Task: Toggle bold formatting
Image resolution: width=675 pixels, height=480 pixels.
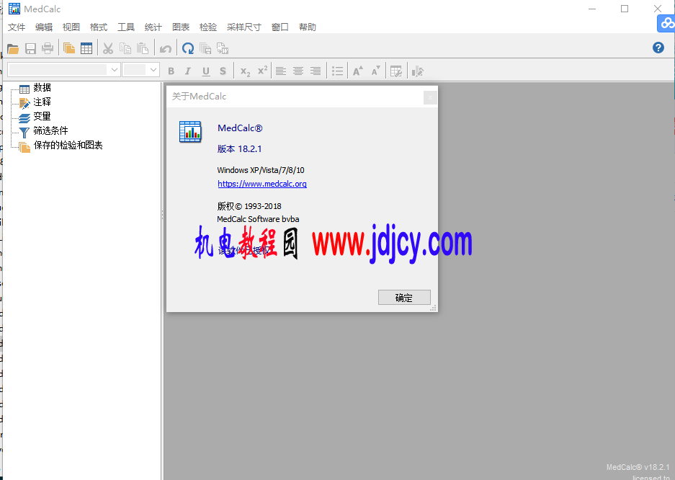Action: point(171,71)
